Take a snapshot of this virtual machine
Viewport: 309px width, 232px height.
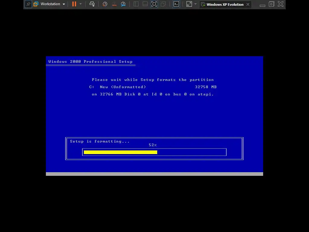105,4
